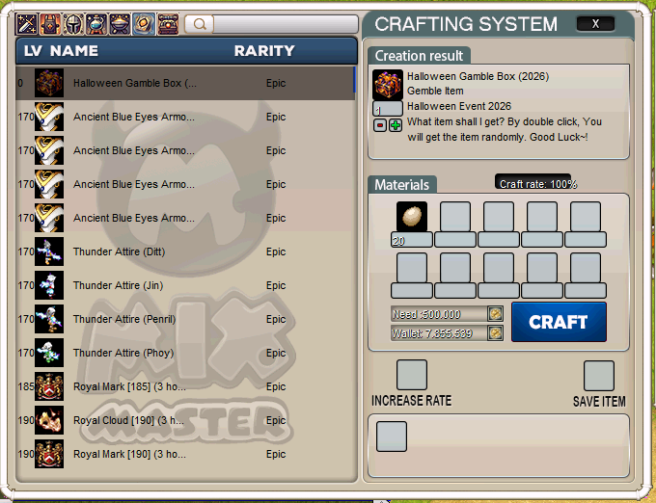
Task: Open the Creation result tab
Action: [419, 56]
